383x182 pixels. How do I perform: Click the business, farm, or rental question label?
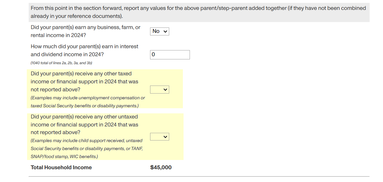85,27
